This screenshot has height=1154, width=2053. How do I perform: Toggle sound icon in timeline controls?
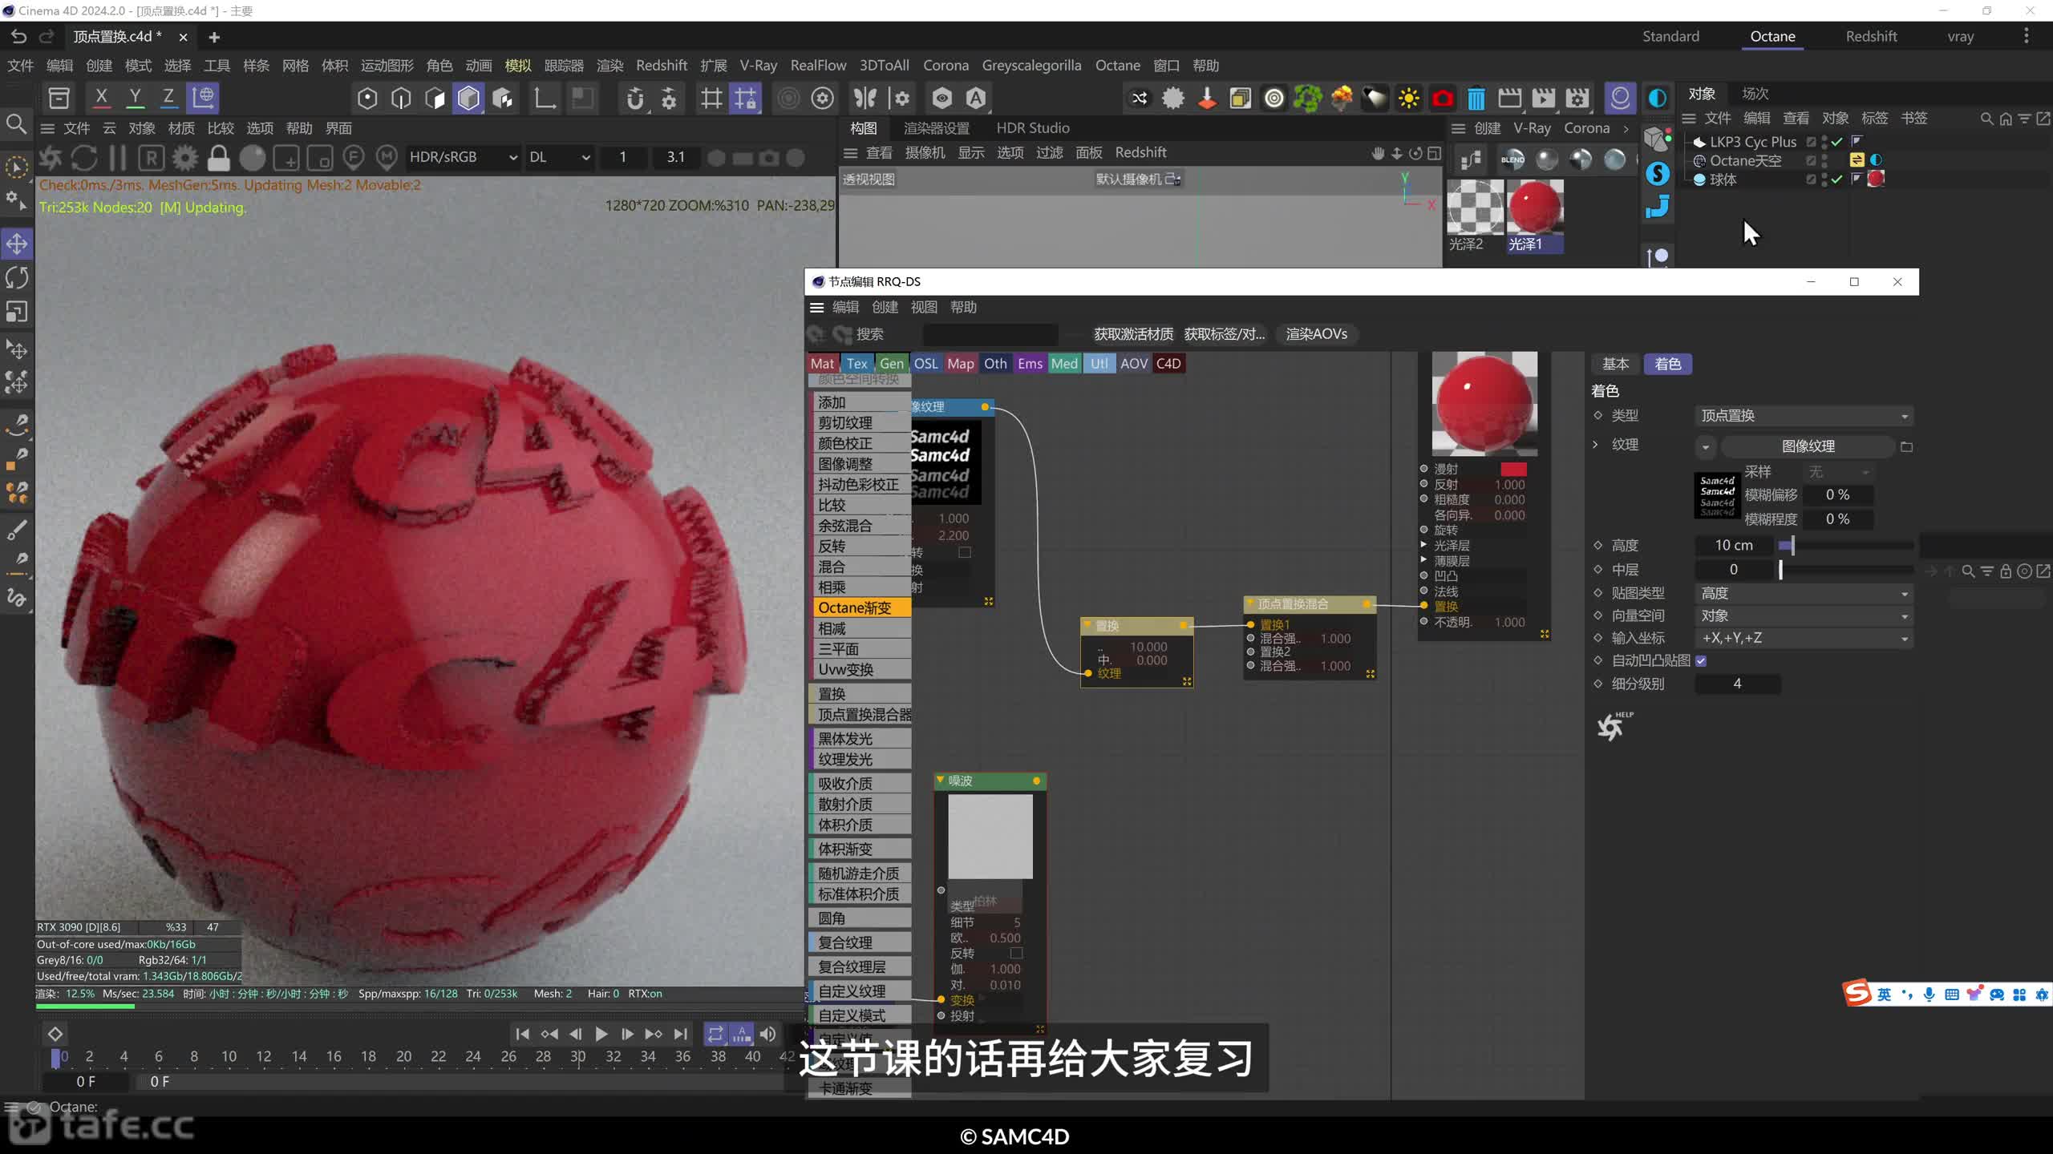pyautogui.click(x=767, y=1035)
